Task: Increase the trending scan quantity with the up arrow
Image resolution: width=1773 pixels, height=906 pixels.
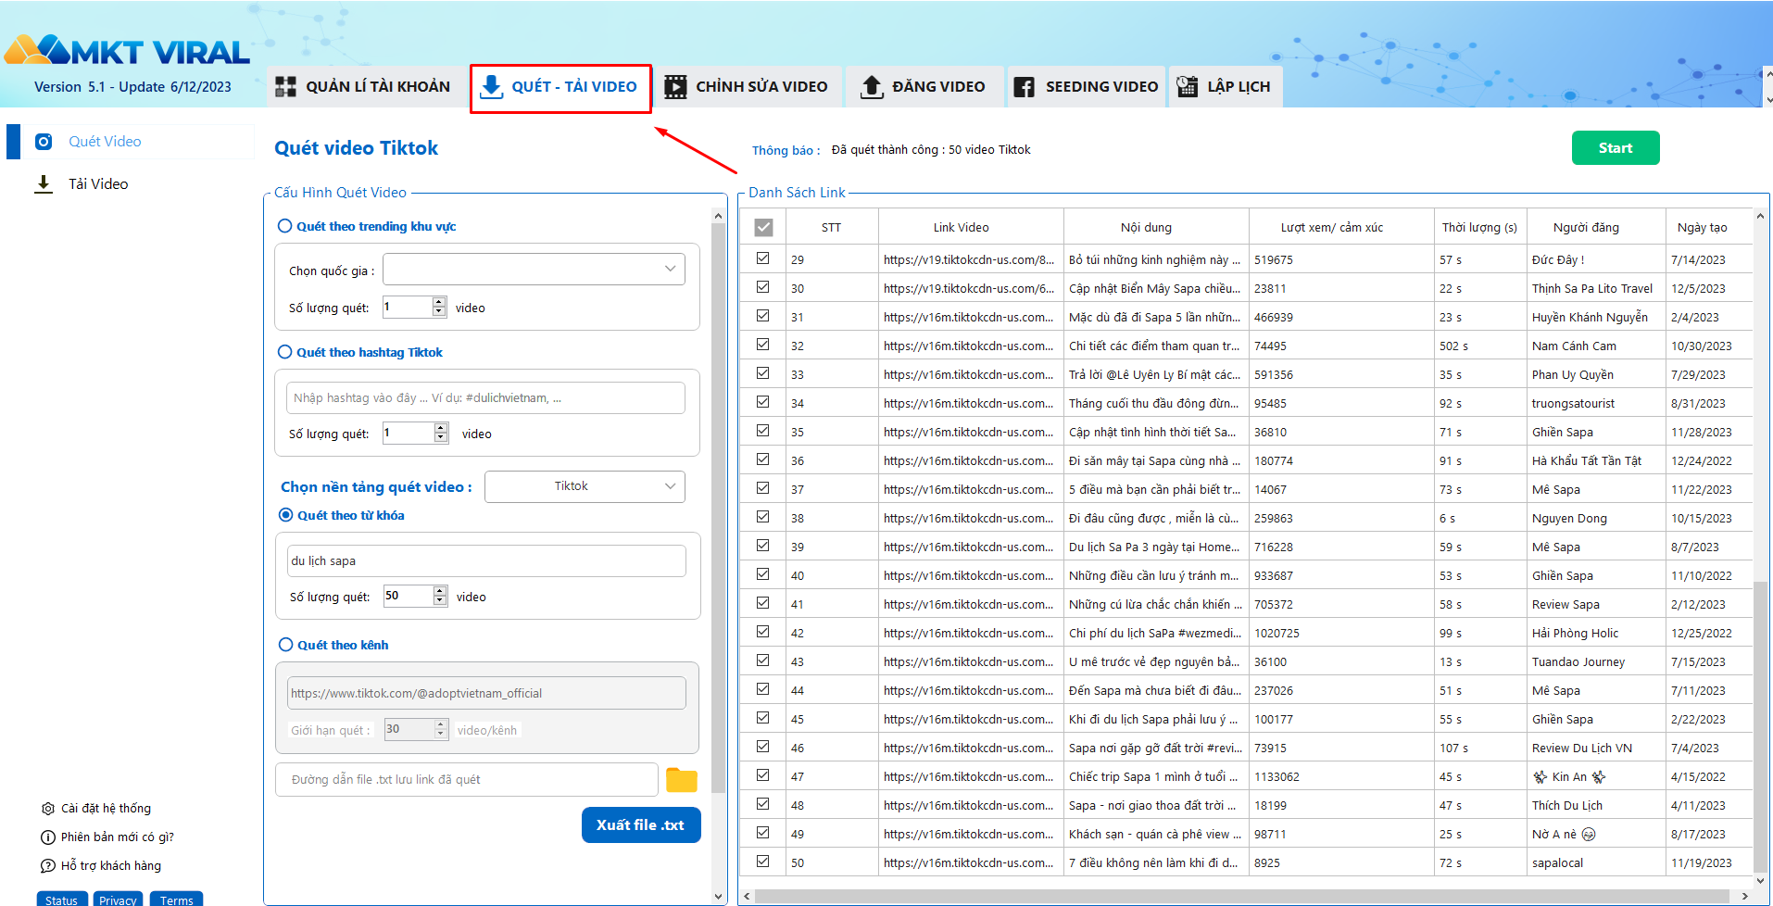Action: (x=439, y=302)
